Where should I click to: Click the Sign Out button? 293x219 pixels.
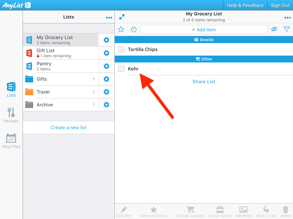pos(280,5)
